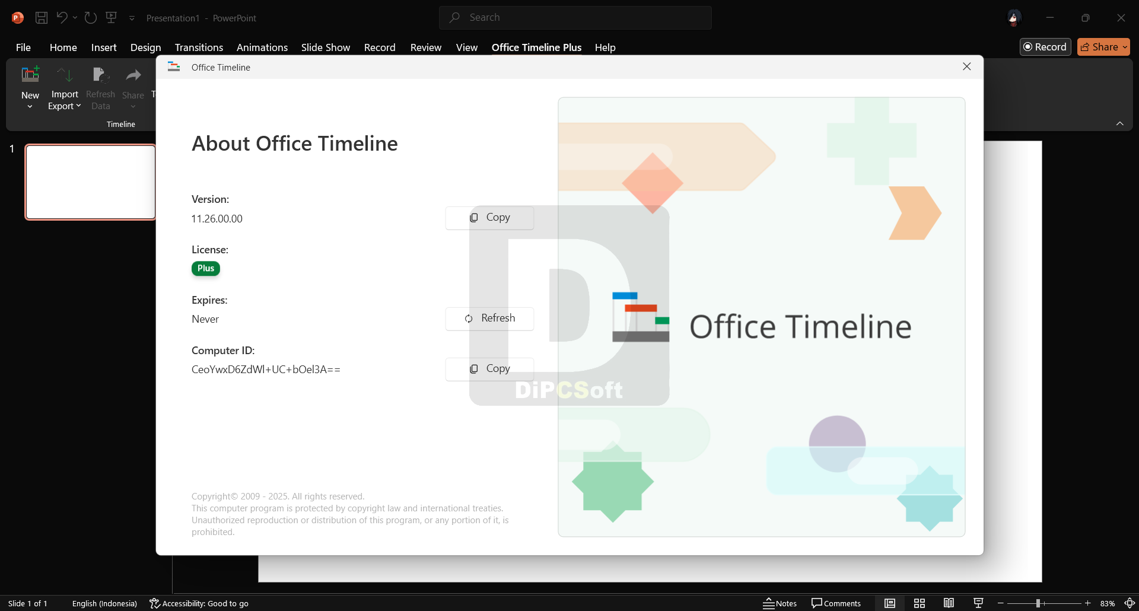Toggle the Comments pane
Image resolution: width=1139 pixels, height=611 pixels.
(x=836, y=603)
